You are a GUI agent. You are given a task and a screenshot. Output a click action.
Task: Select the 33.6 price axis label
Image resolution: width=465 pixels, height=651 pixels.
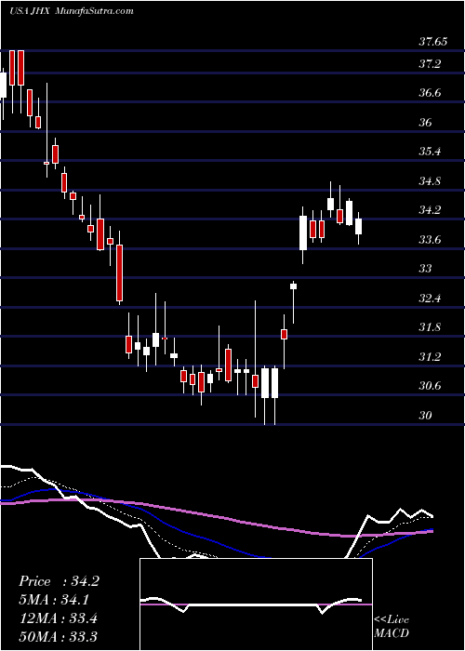430,240
